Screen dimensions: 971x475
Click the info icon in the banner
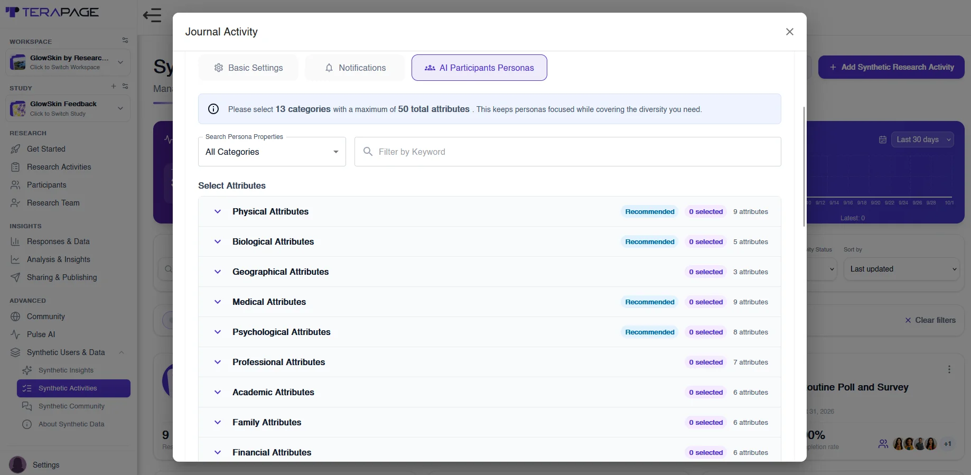(213, 109)
